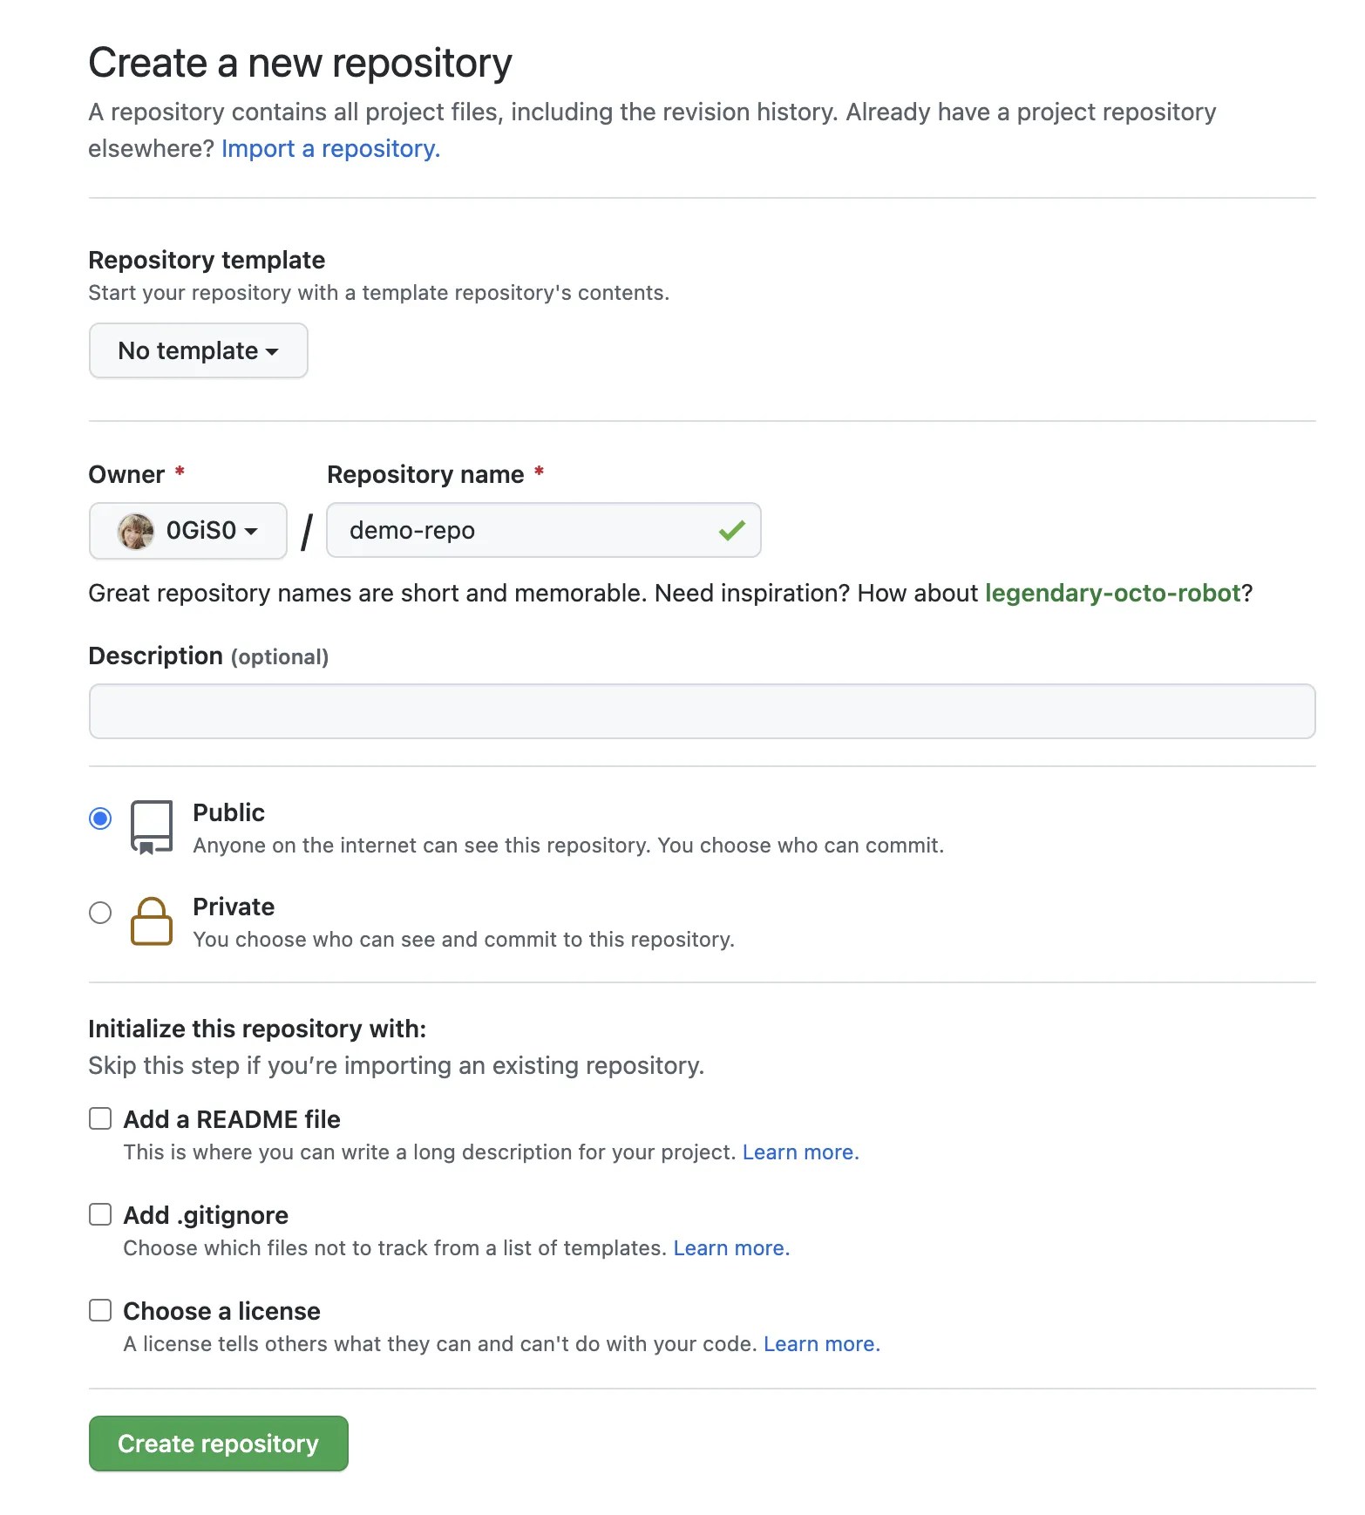Click the Private padlock icon
This screenshot has height=1515, width=1365.
[152, 921]
